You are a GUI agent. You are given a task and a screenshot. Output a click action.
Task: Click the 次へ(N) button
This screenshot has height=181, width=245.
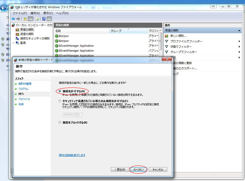(138, 170)
